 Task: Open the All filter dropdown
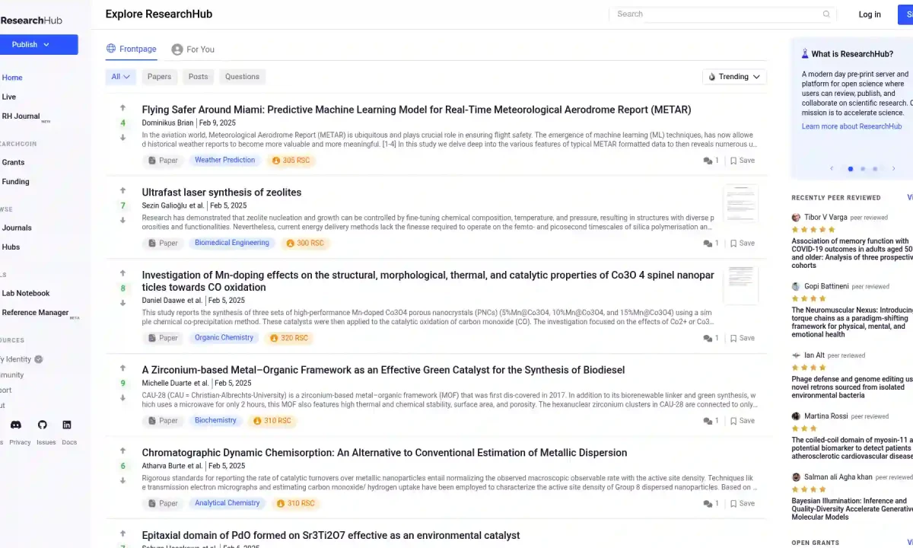[x=120, y=76]
